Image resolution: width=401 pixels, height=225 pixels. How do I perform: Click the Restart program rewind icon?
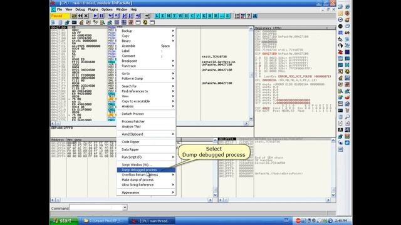80,16
